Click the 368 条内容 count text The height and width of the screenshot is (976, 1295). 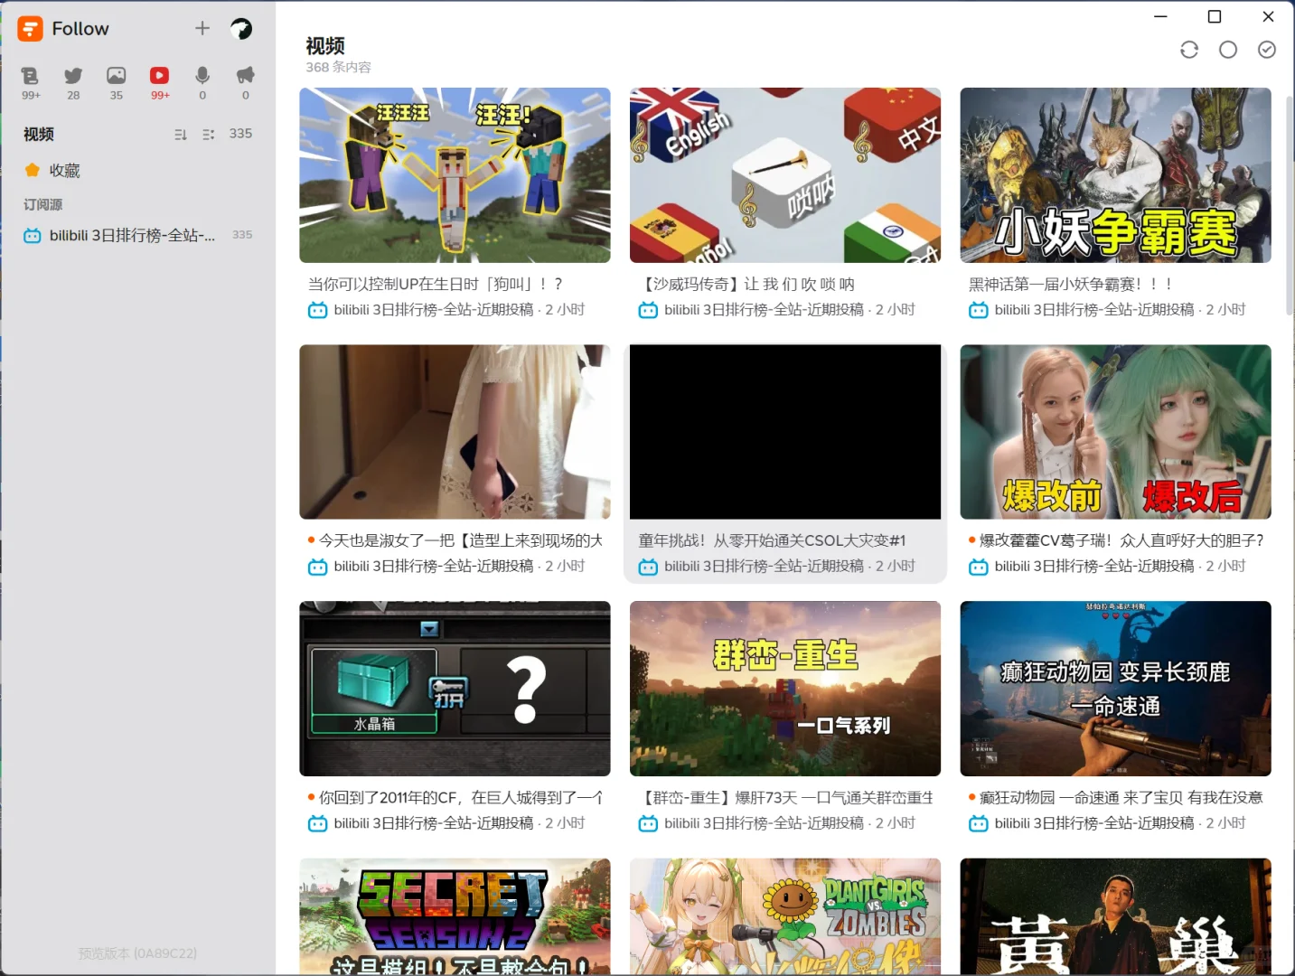pyautogui.click(x=338, y=68)
